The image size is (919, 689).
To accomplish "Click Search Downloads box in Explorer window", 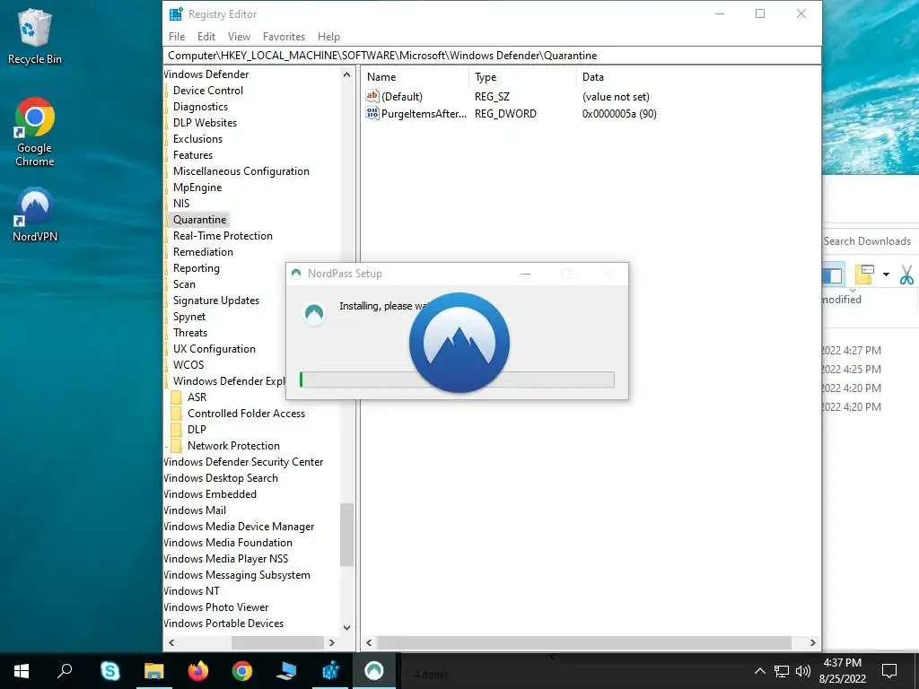I will [870, 240].
